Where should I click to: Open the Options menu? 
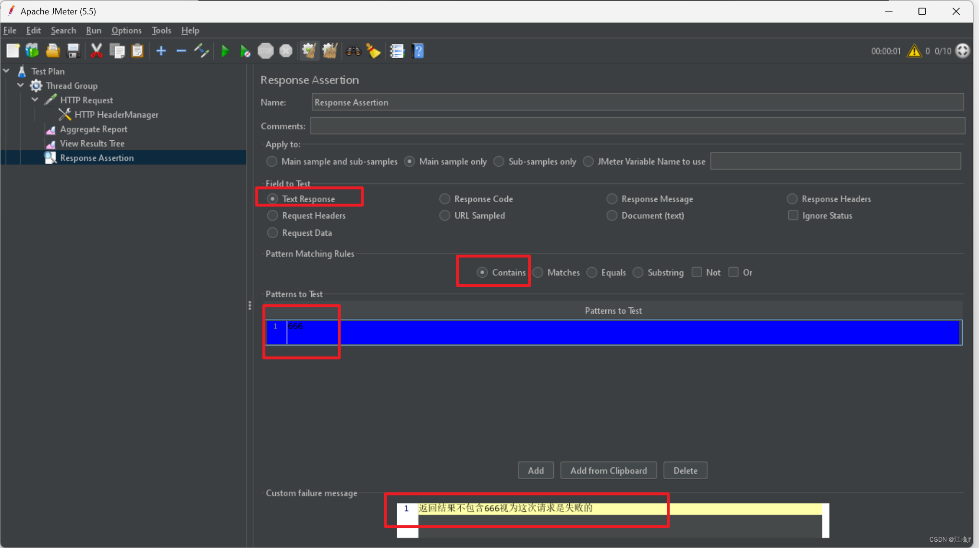pos(126,30)
